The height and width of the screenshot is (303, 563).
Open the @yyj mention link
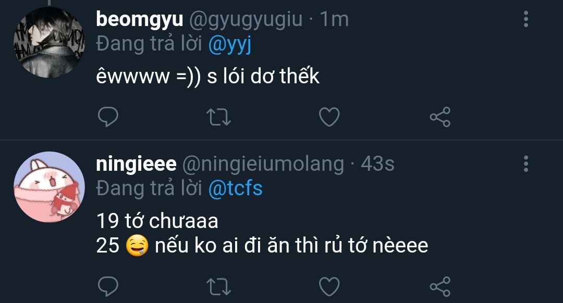click(230, 45)
